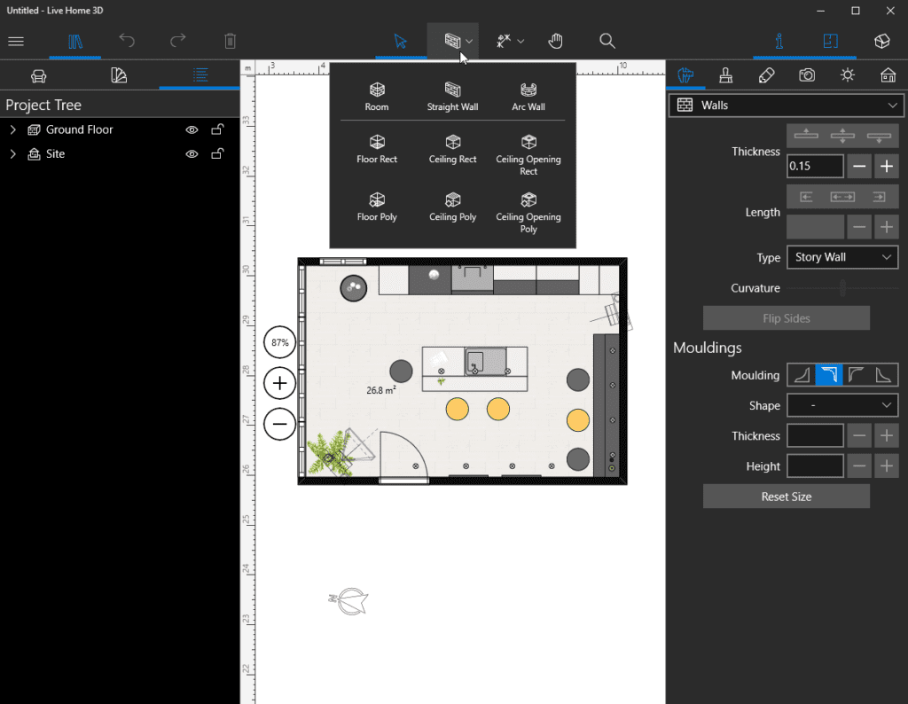Open the moulding Shape dropdown
The width and height of the screenshot is (908, 704).
coord(842,405)
